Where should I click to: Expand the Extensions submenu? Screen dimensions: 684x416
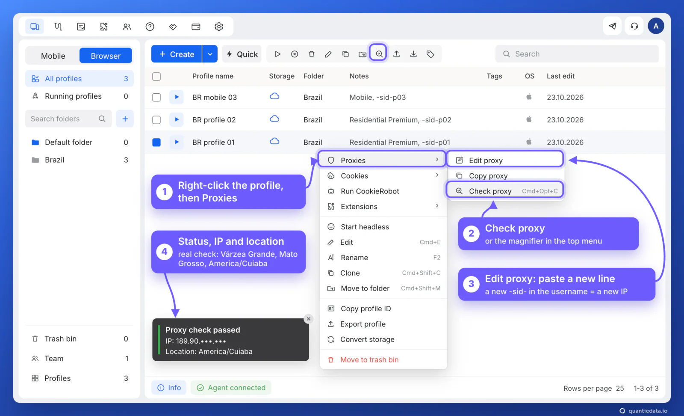(383, 206)
